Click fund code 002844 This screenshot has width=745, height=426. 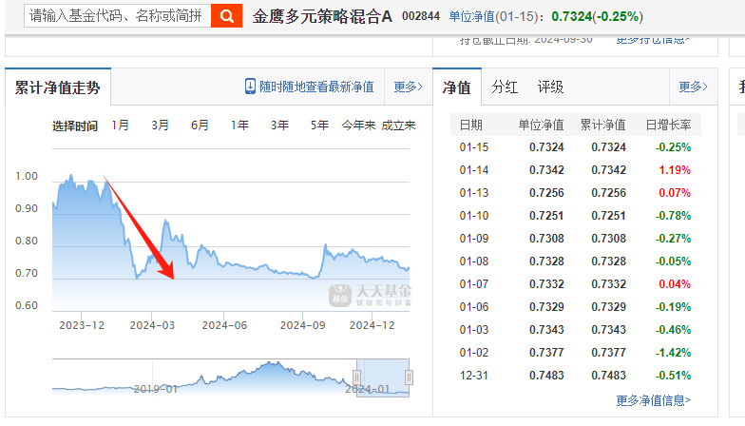[x=421, y=16]
